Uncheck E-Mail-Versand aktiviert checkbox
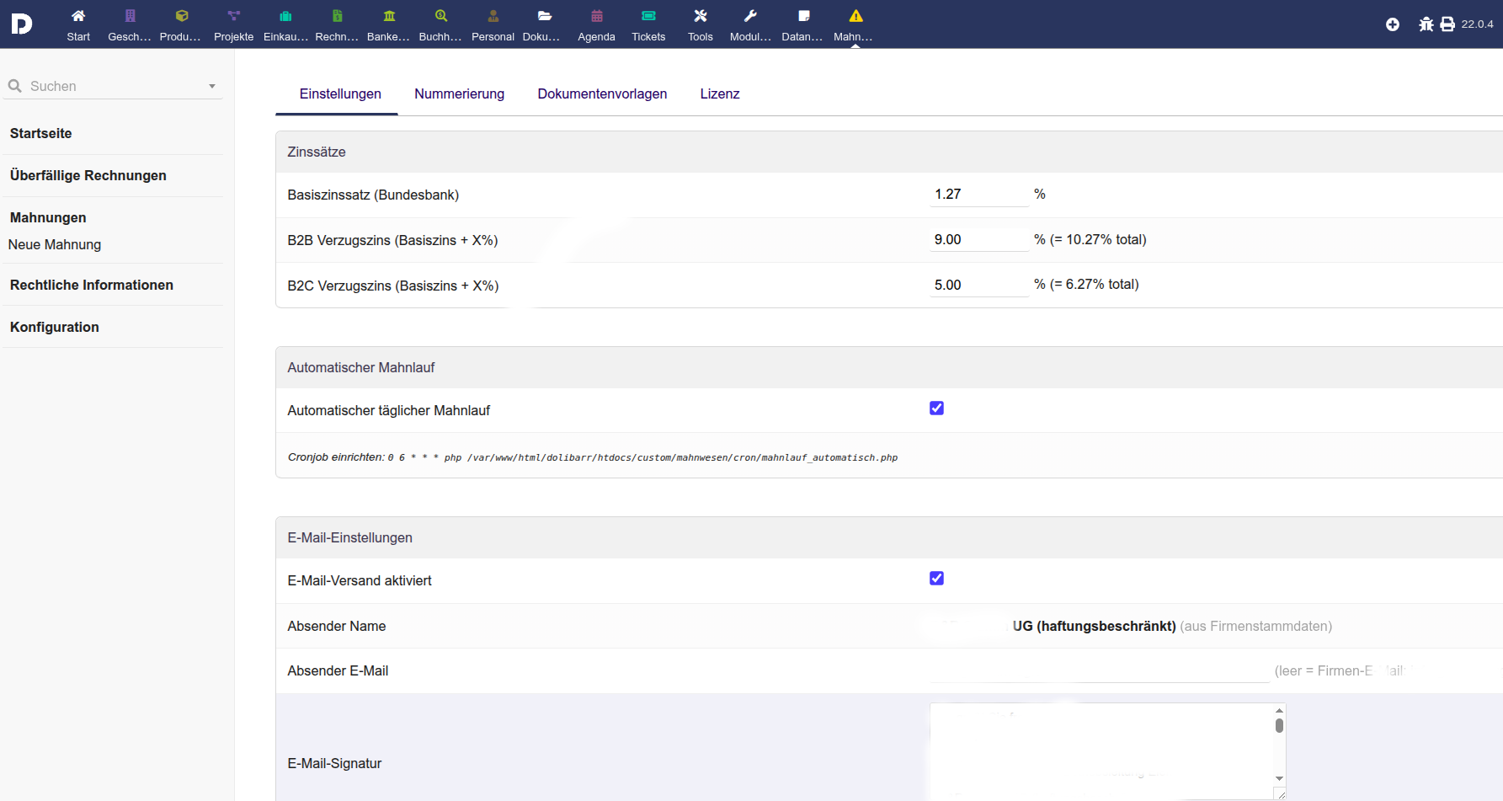 coord(936,579)
